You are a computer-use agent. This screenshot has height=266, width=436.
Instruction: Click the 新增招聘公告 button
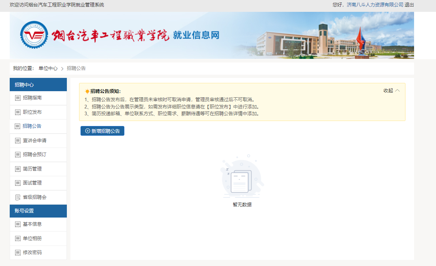click(102, 131)
